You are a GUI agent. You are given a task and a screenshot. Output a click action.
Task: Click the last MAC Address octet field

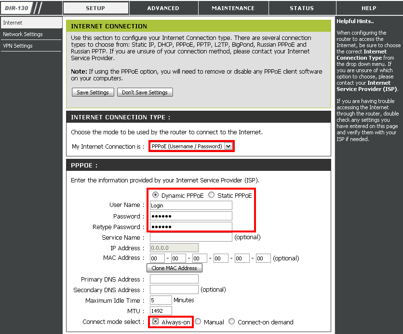pyautogui.click(x=263, y=258)
